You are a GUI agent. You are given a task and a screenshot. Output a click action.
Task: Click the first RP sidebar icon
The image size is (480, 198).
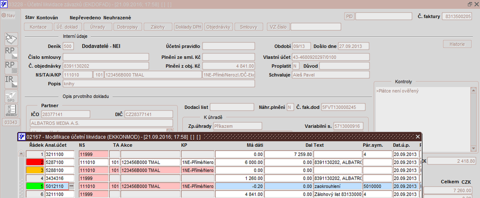coord(11,53)
